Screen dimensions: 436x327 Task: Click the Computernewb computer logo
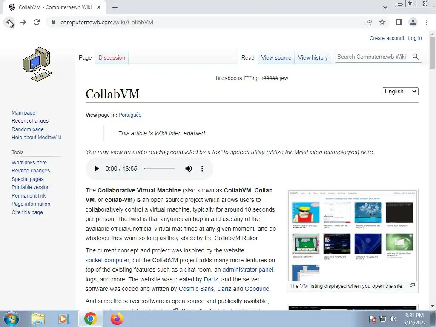coord(37,65)
